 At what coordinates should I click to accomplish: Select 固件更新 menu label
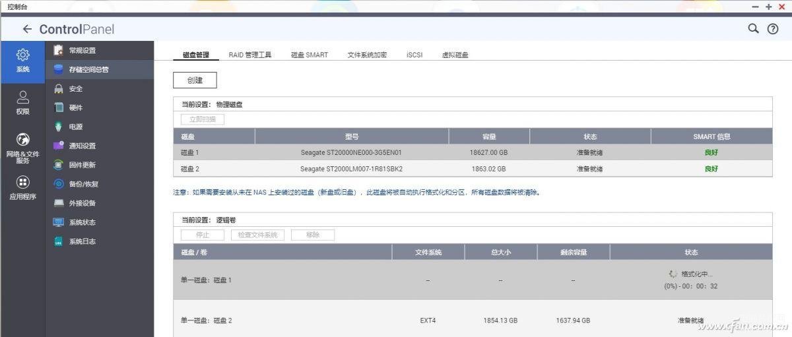tap(82, 166)
